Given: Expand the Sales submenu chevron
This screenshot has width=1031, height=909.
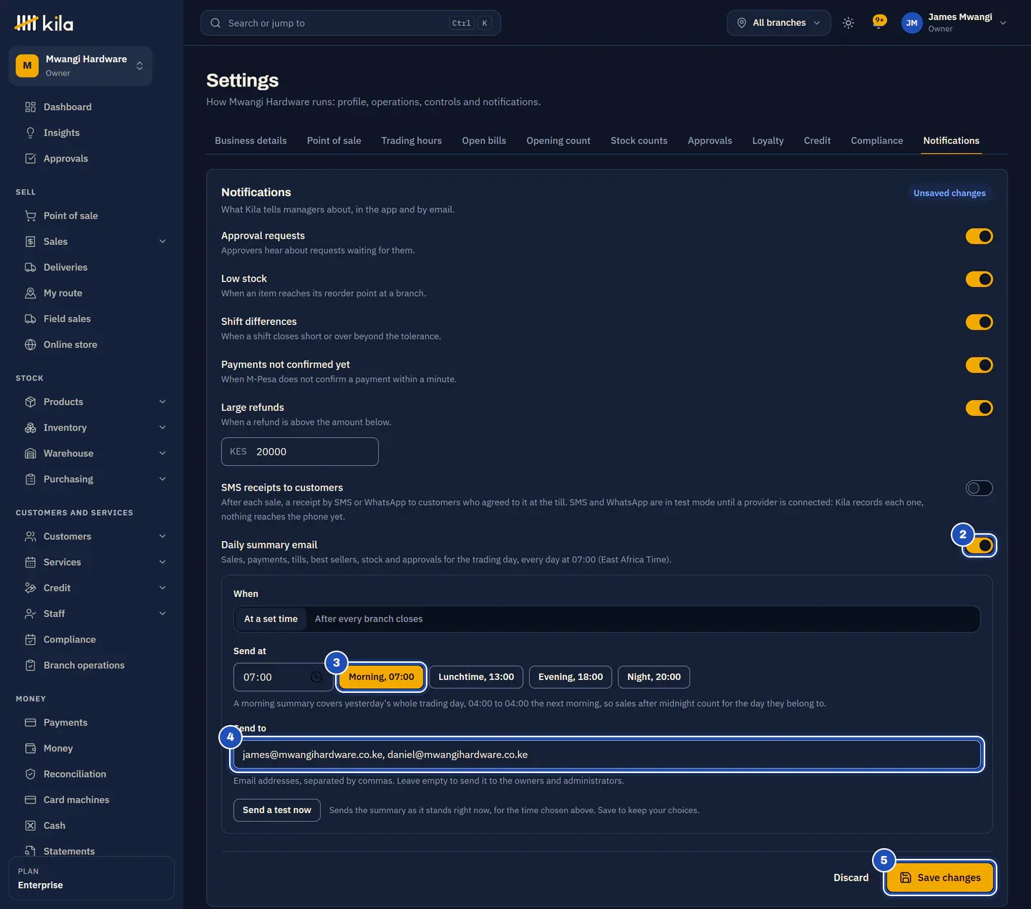Looking at the screenshot, I should [x=163, y=241].
